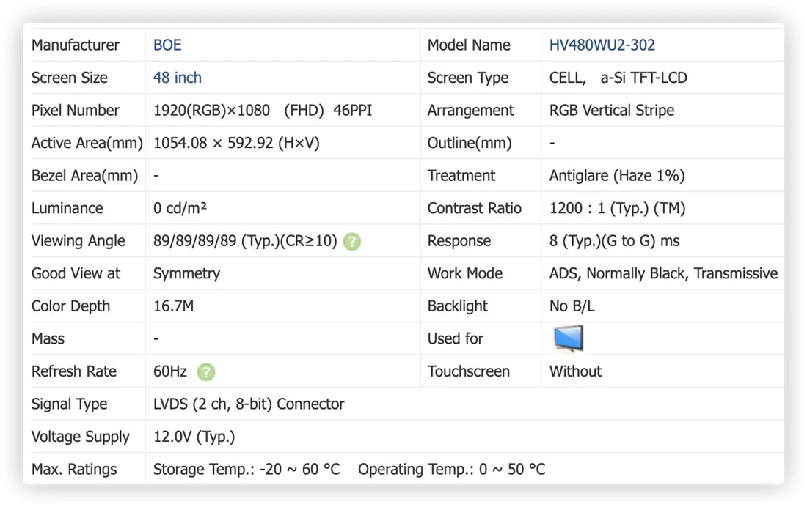Viewport: 807px width, 507px height.
Task: Click the Storage Temp. rating text
Action: 247,470
